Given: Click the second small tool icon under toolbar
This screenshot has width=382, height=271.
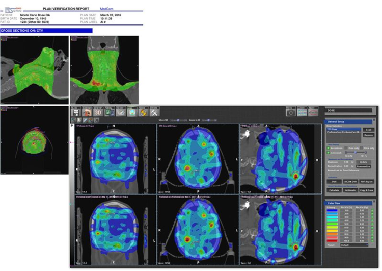Looking at the screenshot, I should (79, 120).
